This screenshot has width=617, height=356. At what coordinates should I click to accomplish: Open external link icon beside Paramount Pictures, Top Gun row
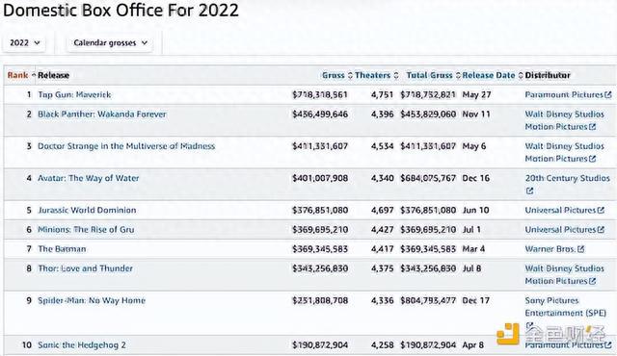click(608, 94)
